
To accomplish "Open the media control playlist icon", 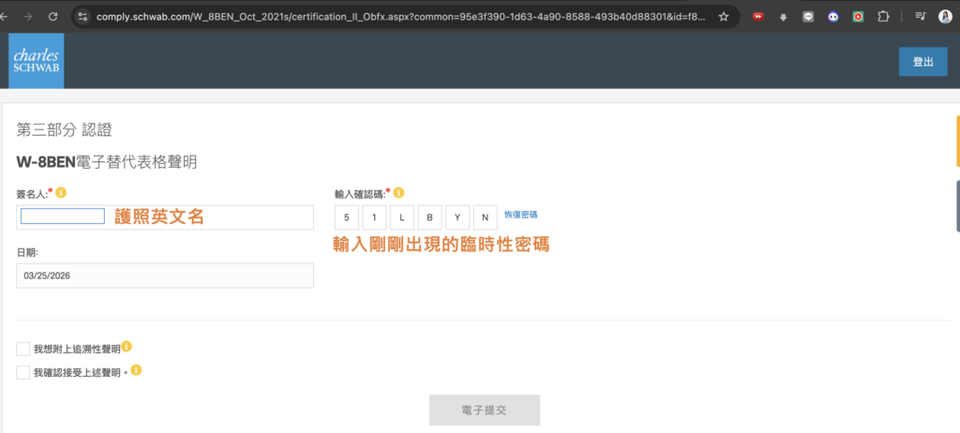I will coord(920,17).
